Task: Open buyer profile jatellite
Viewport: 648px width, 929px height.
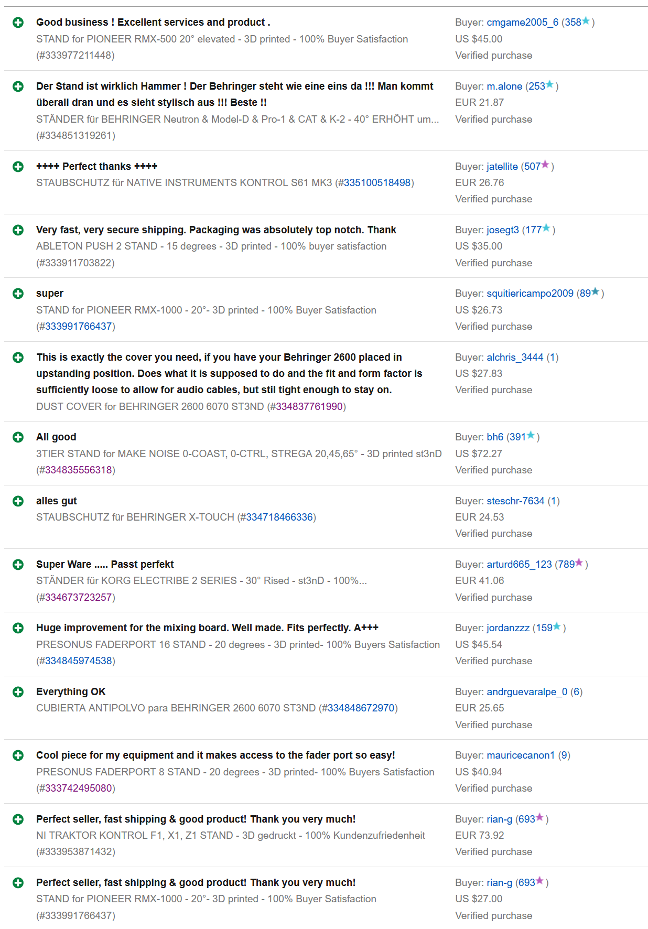Action: (x=502, y=167)
